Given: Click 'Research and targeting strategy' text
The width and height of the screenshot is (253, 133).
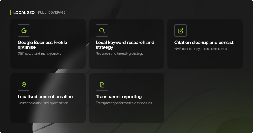Looking at the screenshot, I should point(119,54).
